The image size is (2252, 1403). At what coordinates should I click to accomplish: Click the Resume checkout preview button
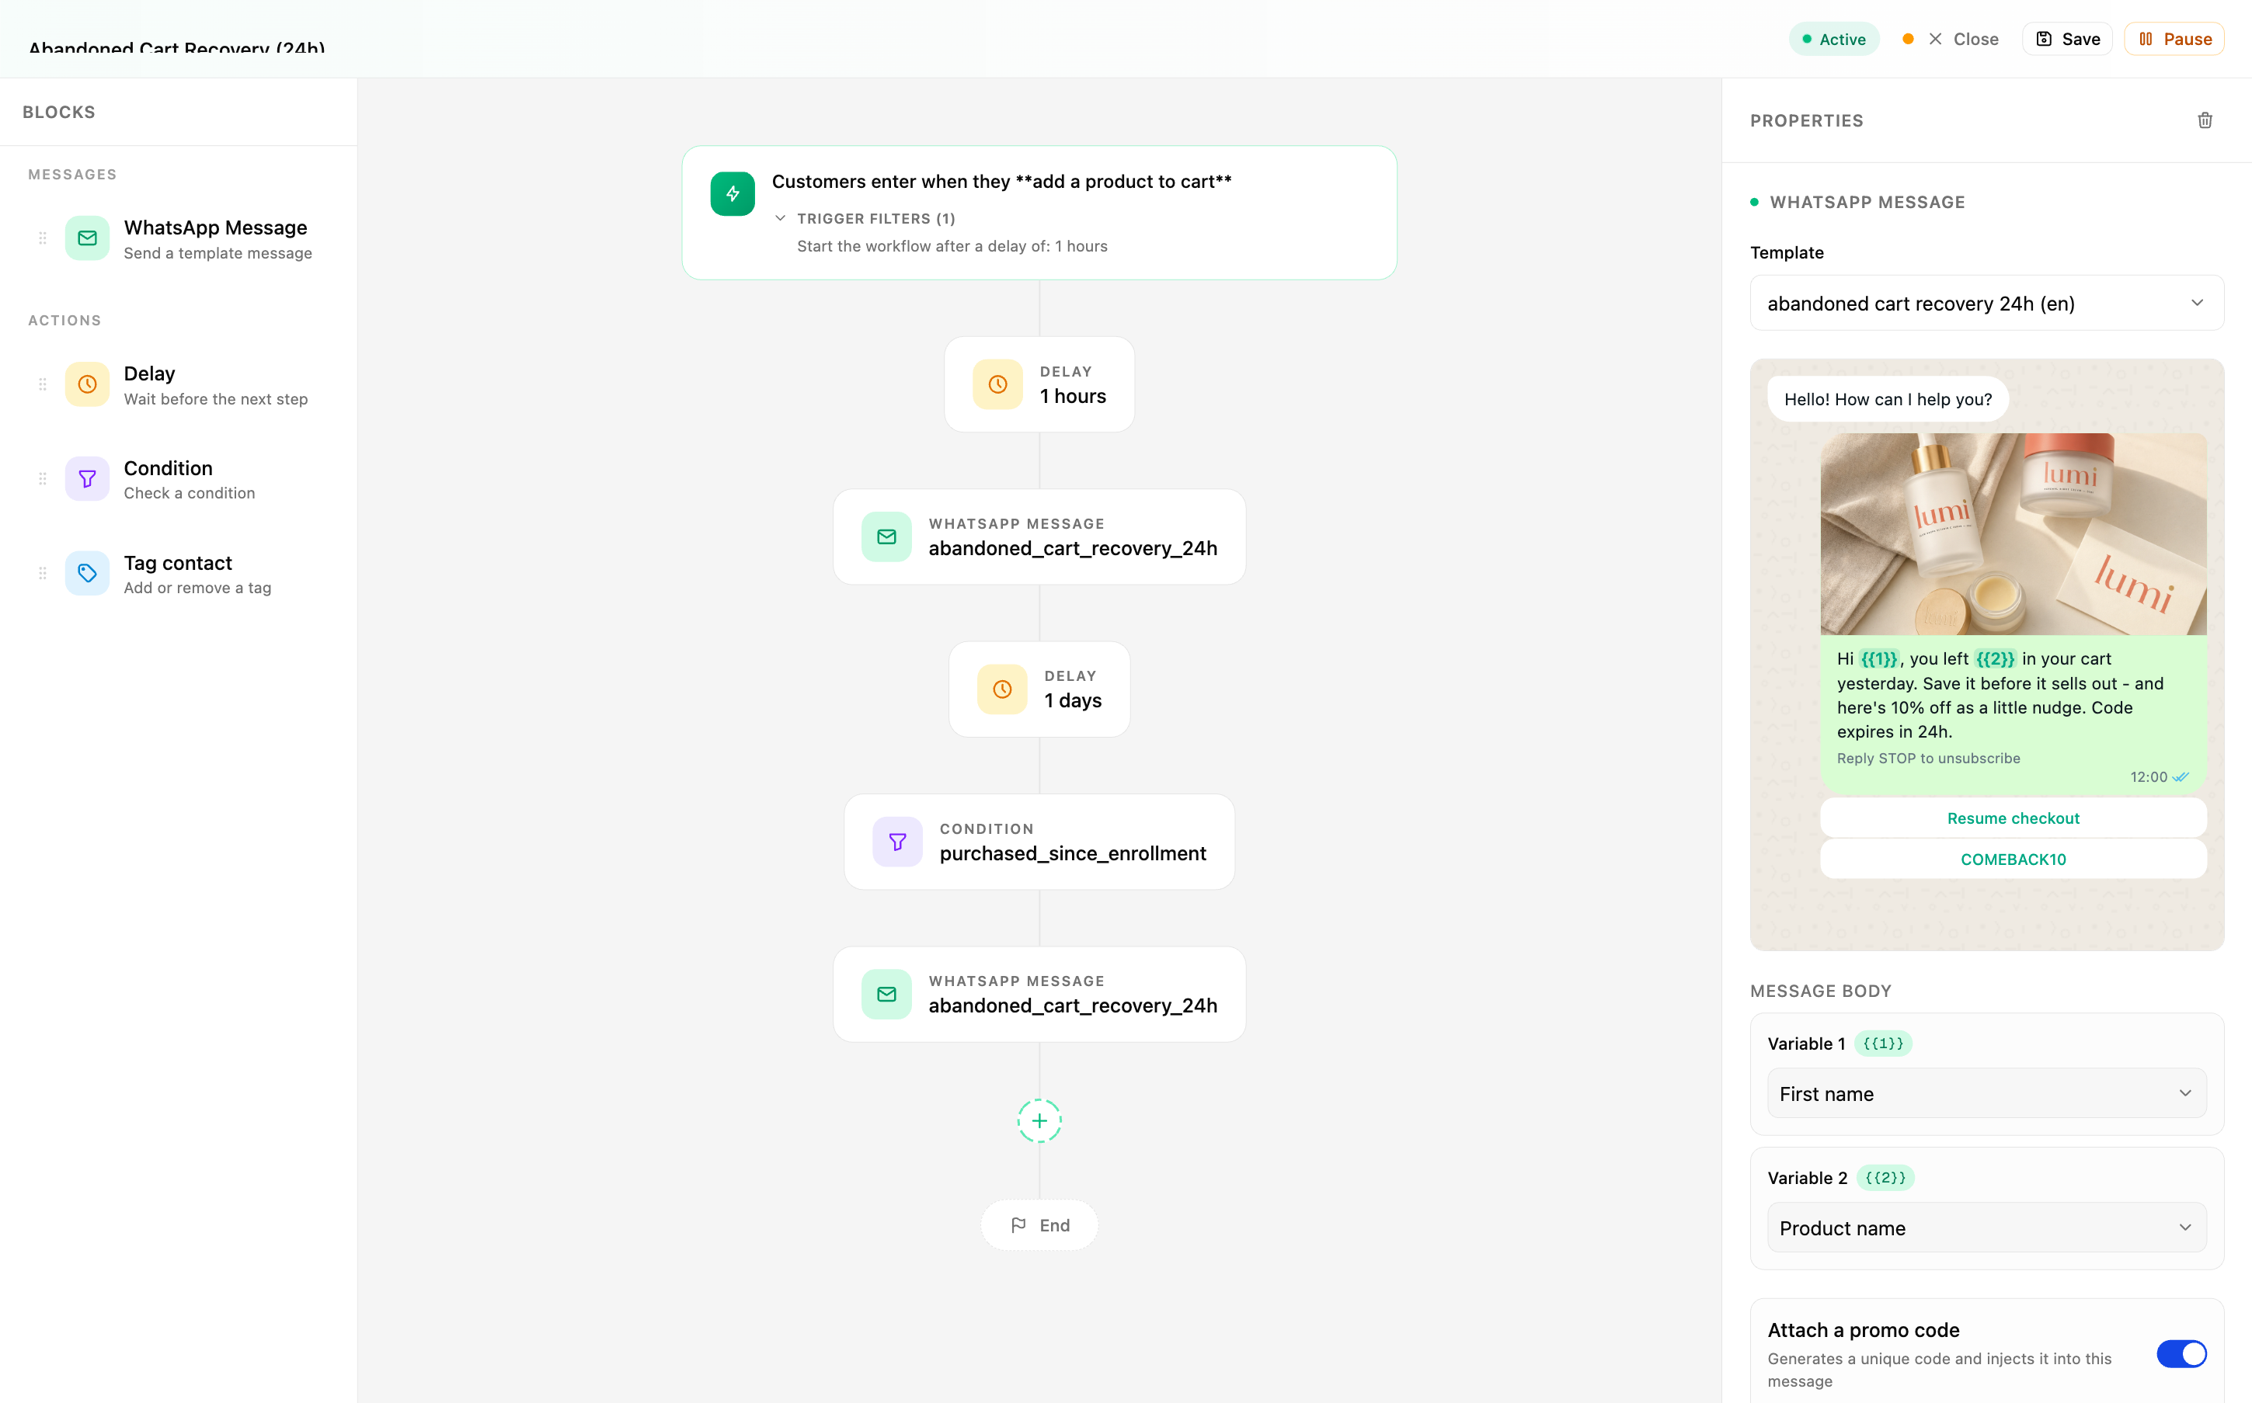point(2013,818)
